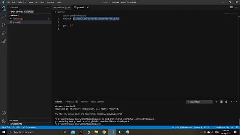Open editor more actions ellipsis menu

coord(237,7)
